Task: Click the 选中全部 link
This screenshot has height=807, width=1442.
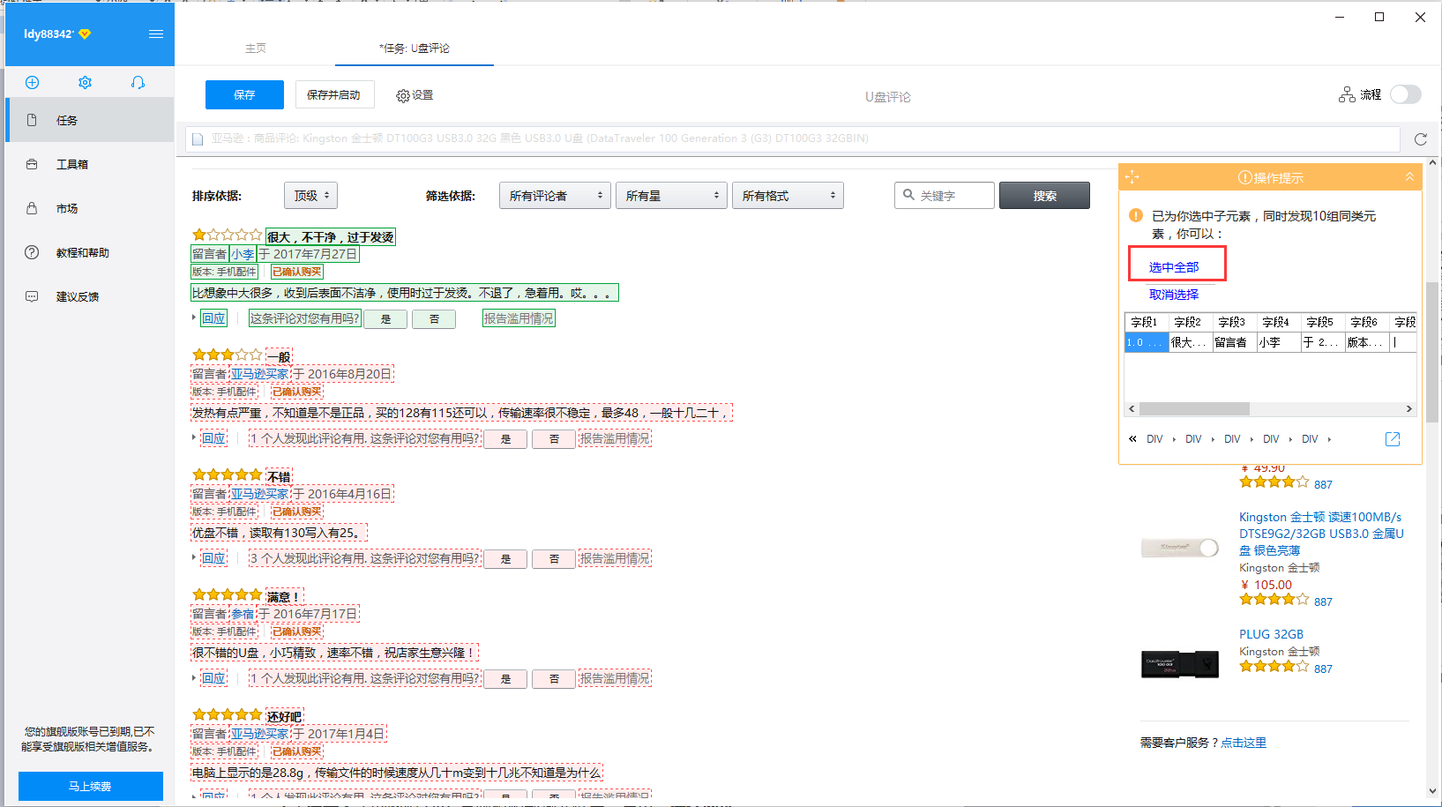Action: (x=1174, y=266)
